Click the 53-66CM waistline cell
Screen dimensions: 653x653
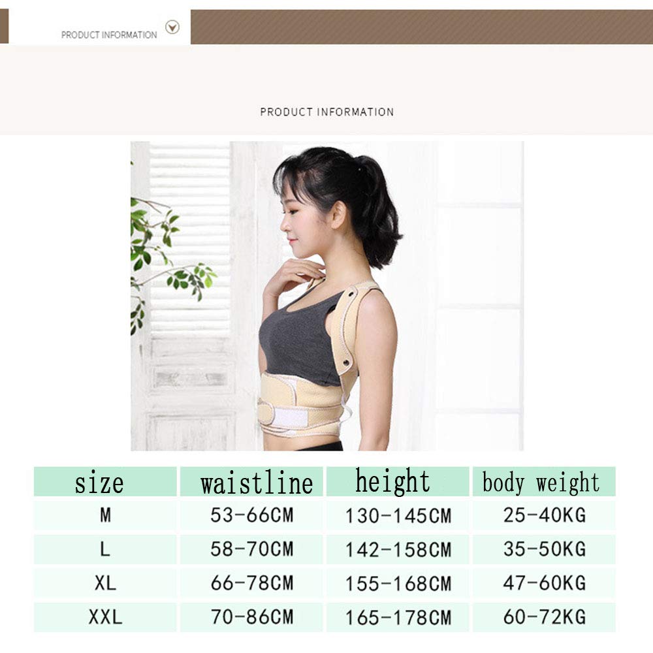click(x=251, y=515)
